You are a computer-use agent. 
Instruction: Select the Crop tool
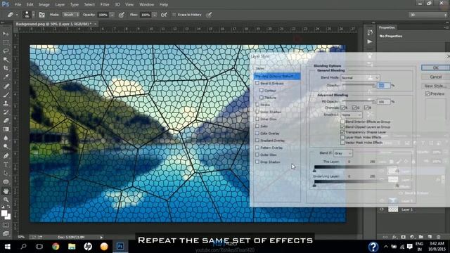point(6,68)
